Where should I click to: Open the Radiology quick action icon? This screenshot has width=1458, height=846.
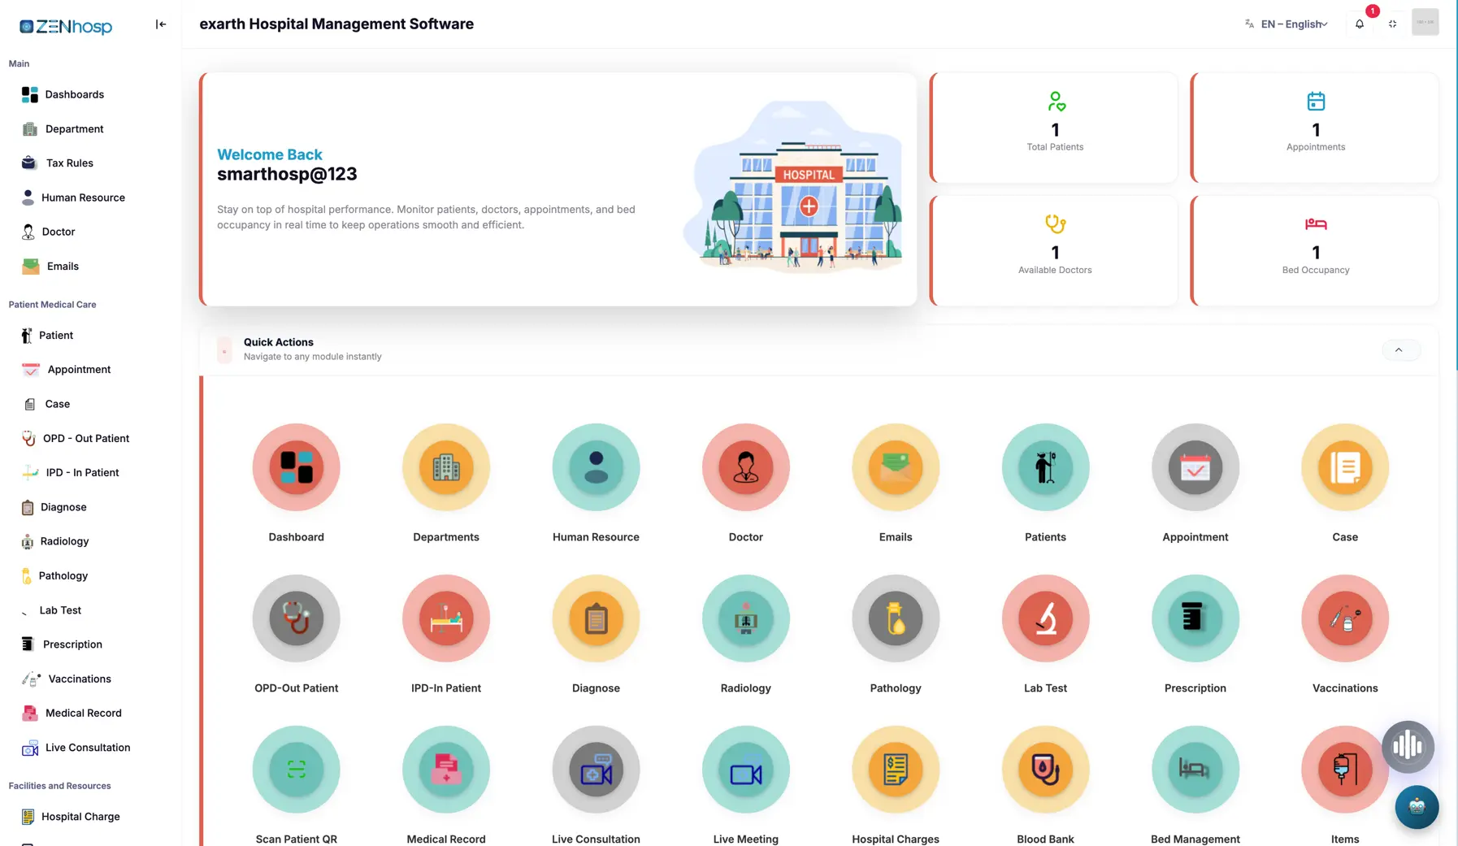[746, 618]
